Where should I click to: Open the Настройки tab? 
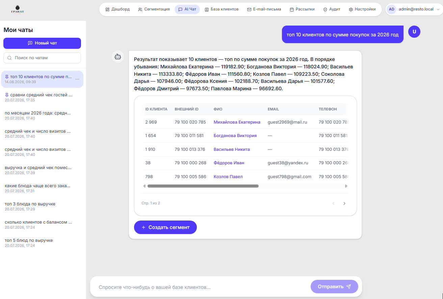point(362,9)
